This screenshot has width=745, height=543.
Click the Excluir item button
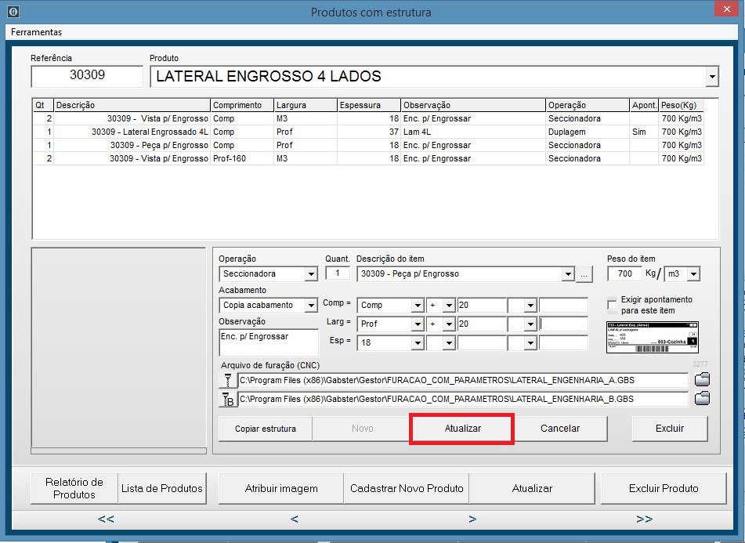(670, 429)
